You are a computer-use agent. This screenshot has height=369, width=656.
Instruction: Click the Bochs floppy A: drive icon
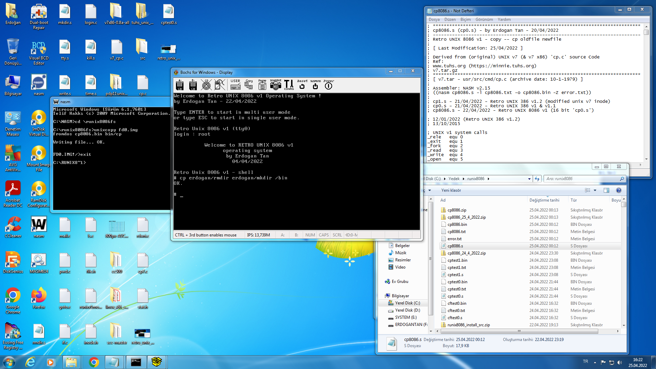click(x=180, y=85)
